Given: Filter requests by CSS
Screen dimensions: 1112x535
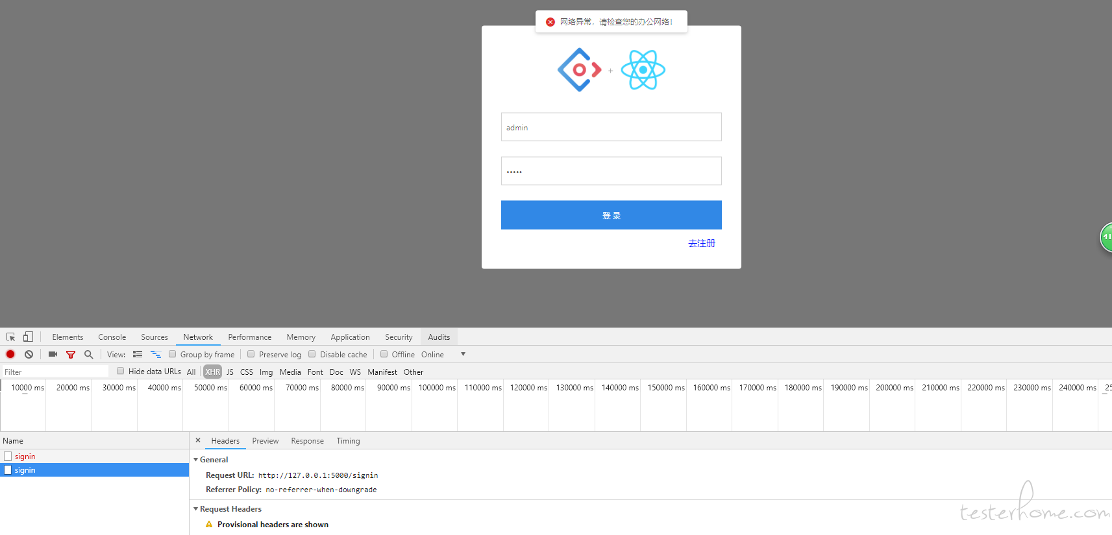Looking at the screenshot, I should pyautogui.click(x=247, y=372).
